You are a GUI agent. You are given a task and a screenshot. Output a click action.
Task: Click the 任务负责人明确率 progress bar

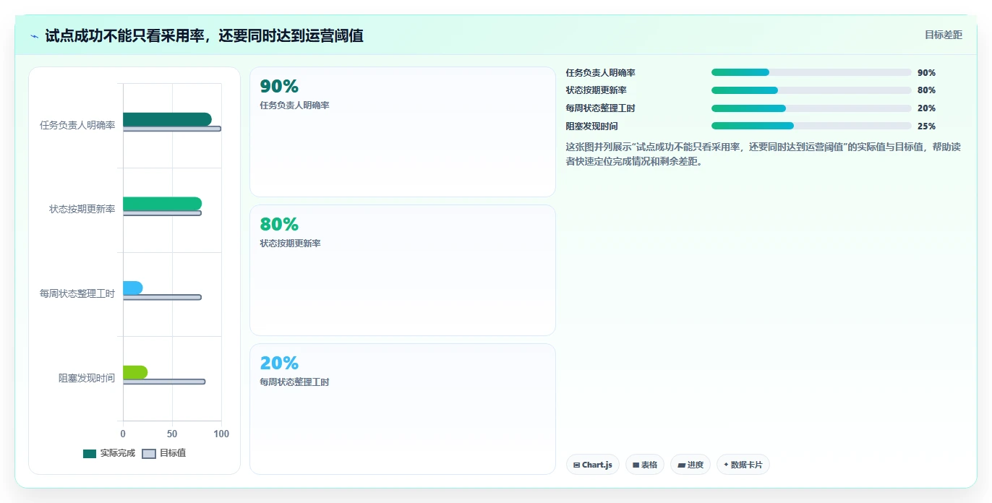pyautogui.click(x=811, y=72)
